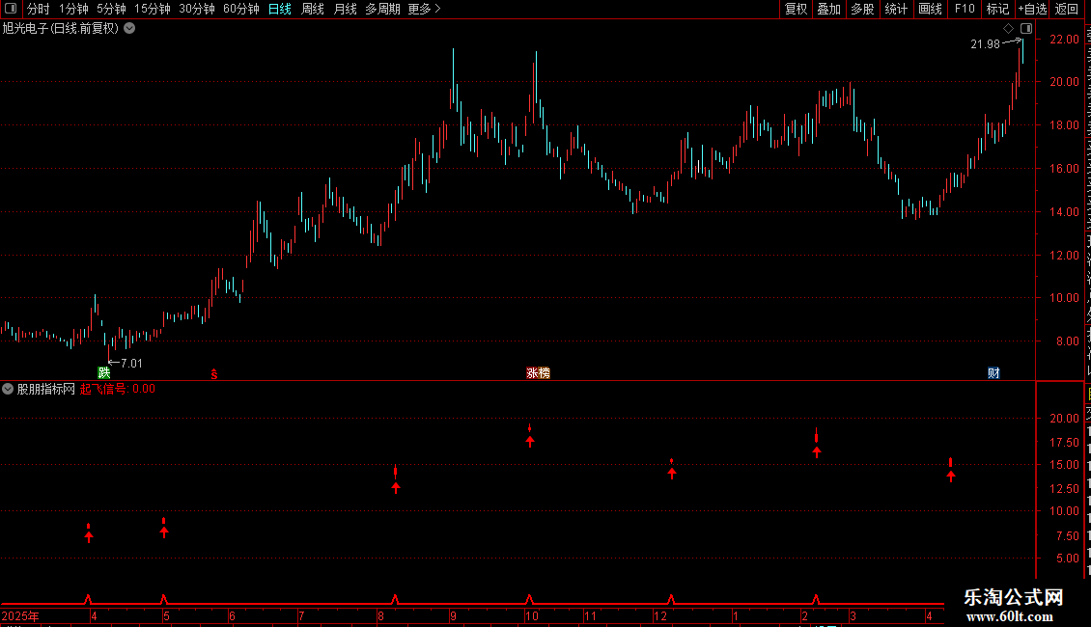Select the 5分钟 period
The height and width of the screenshot is (627, 1091).
pyautogui.click(x=111, y=9)
